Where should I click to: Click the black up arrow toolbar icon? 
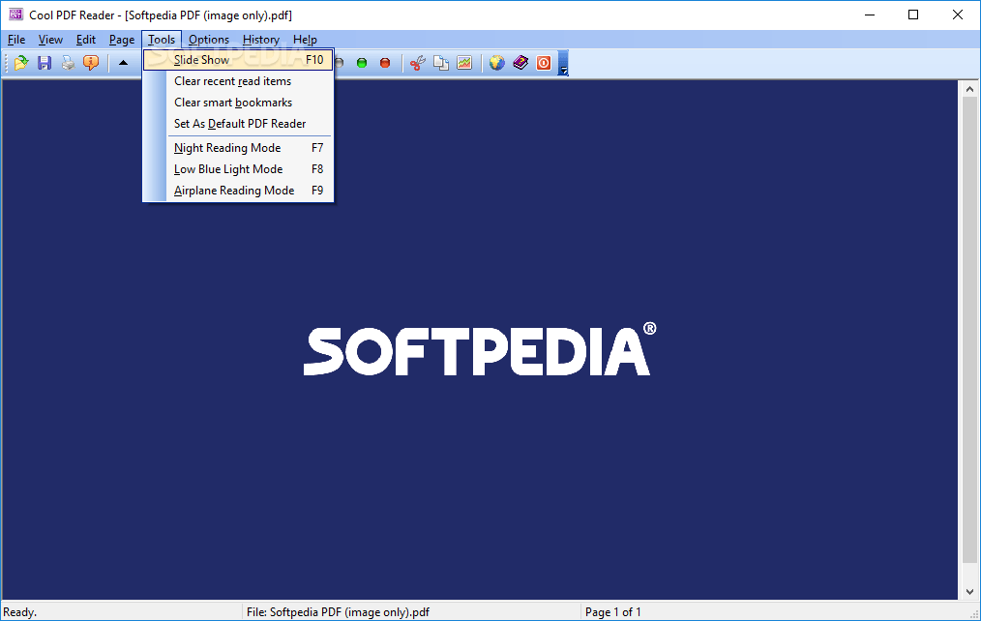coord(123,63)
